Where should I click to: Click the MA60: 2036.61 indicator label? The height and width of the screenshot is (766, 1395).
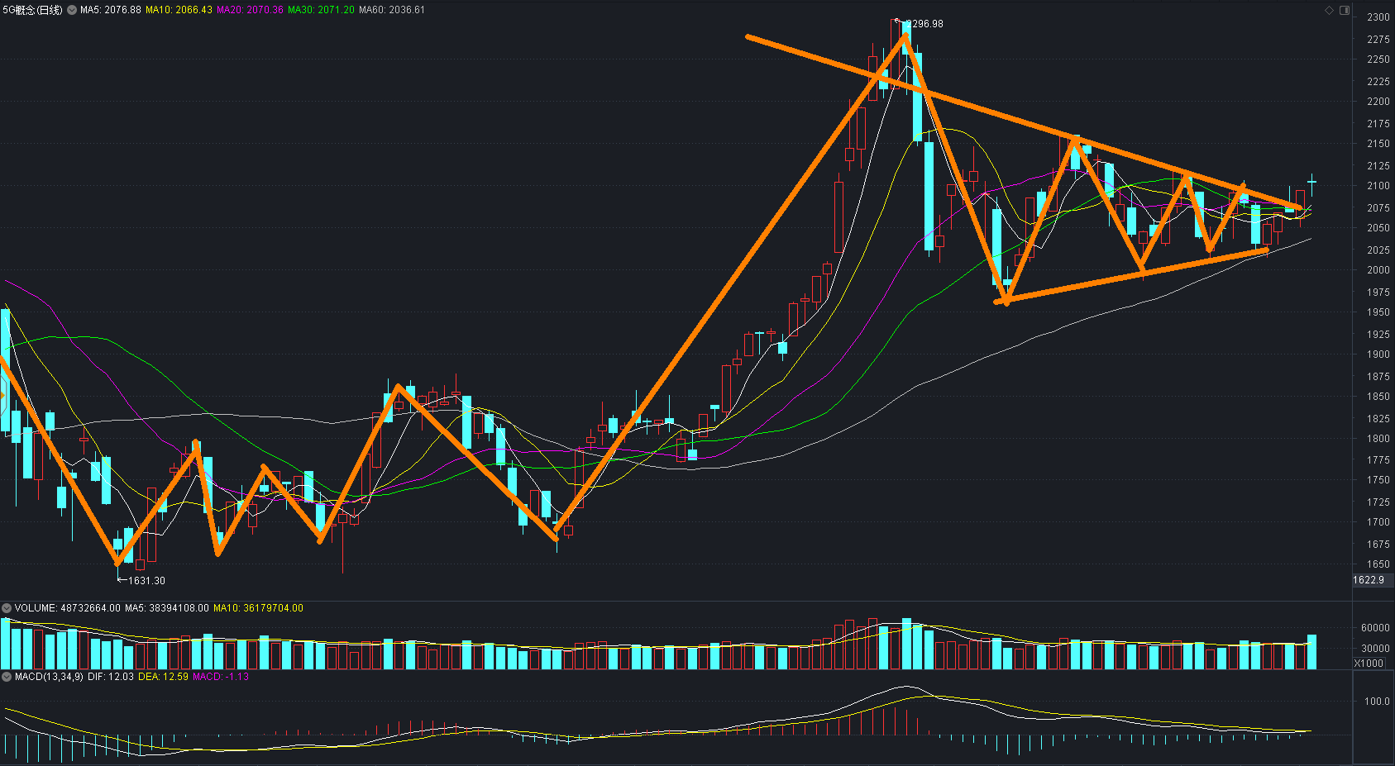tap(392, 10)
